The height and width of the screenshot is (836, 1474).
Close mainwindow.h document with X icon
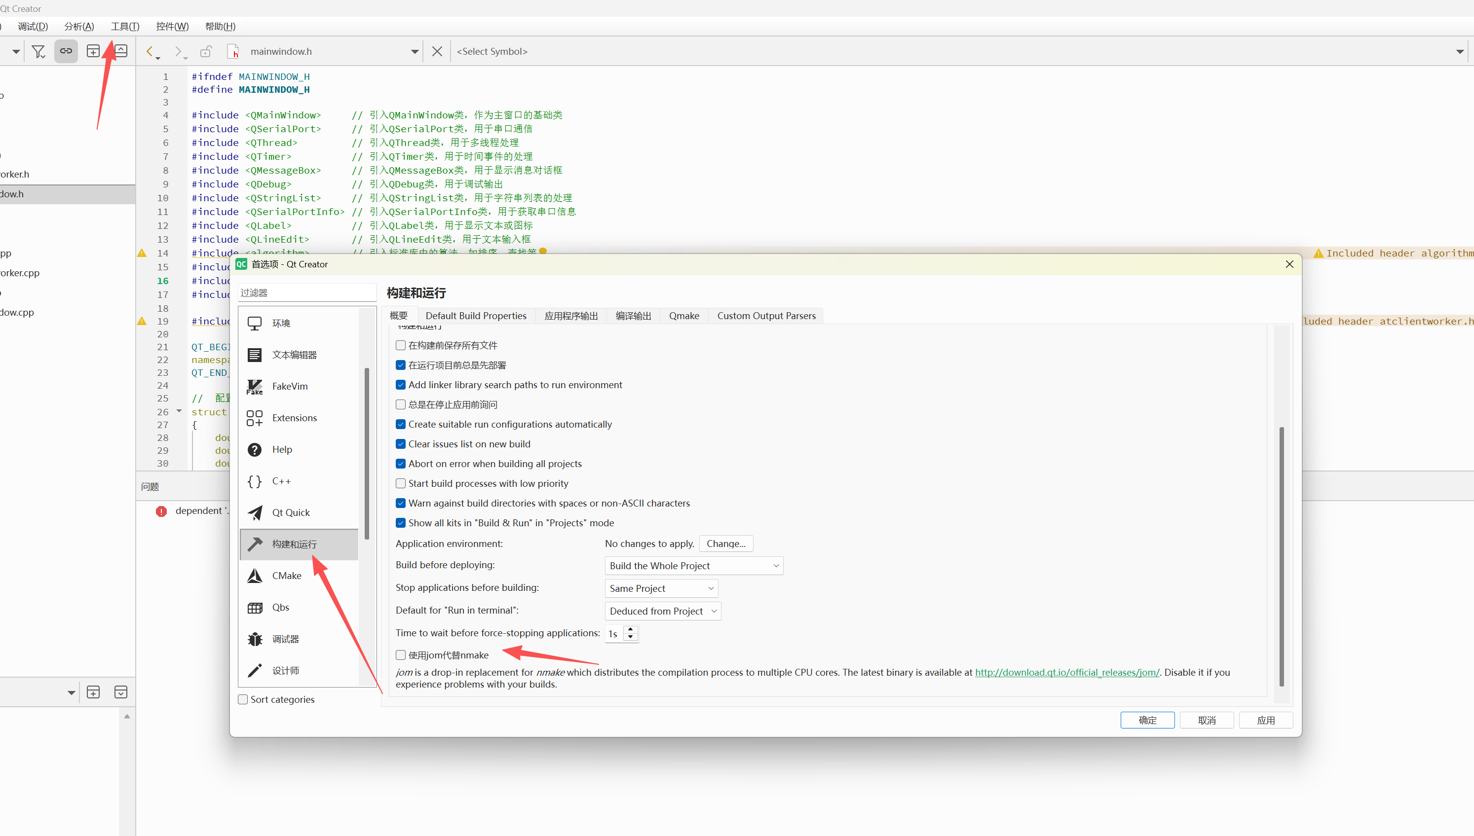[x=437, y=52]
